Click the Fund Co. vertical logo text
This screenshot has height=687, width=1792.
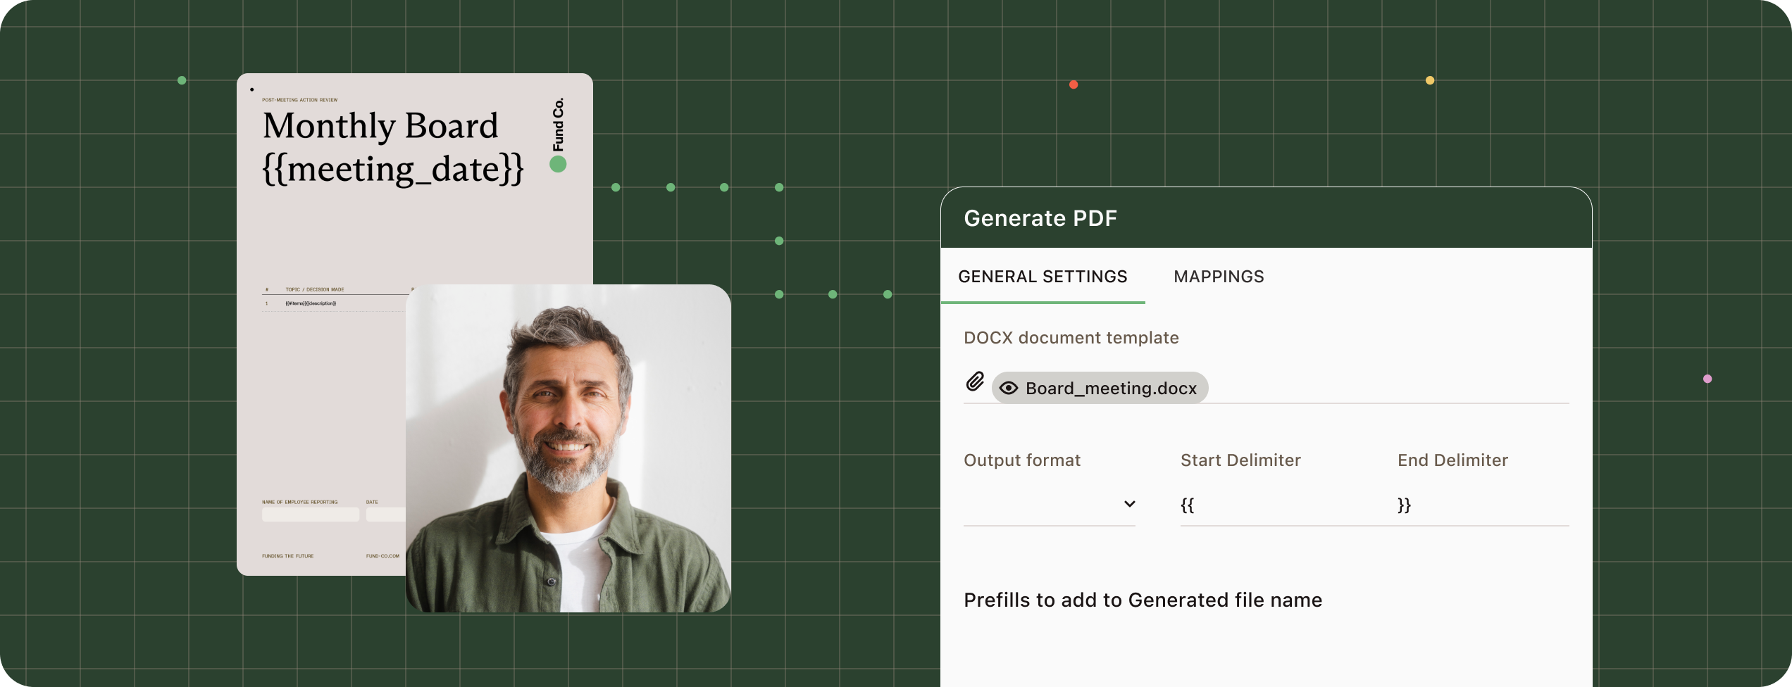[558, 125]
